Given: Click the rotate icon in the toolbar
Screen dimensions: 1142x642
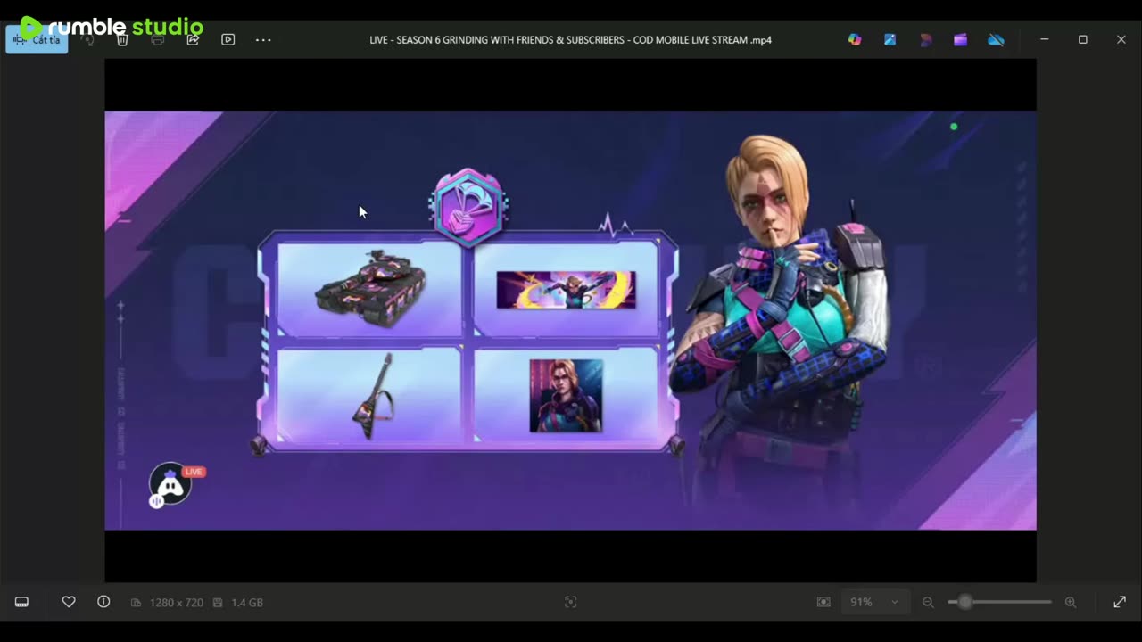Looking at the screenshot, I should [87, 40].
